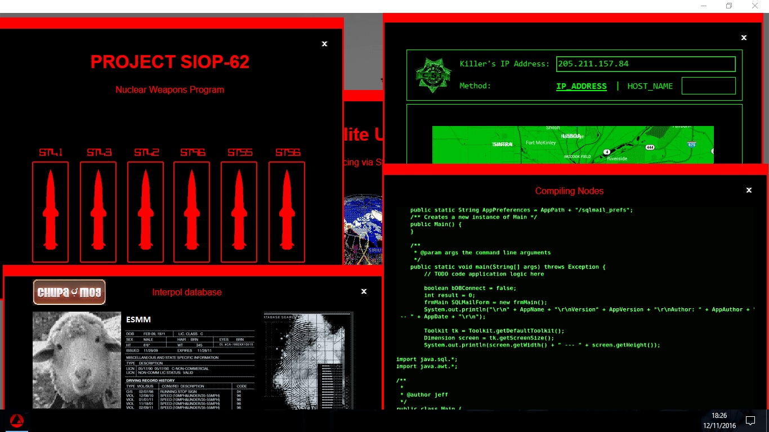Screen dimensions: 769x432
Task: Close the Killer's IP Address tracker window
Action: 744,38
